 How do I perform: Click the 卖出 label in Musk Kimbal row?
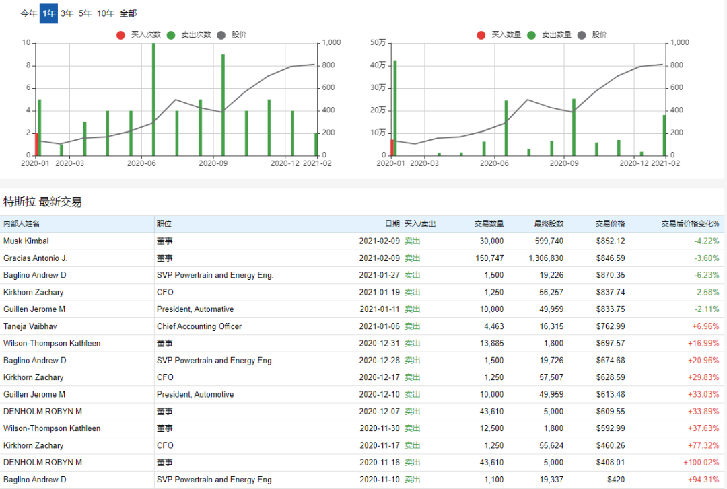click(412, 241)
